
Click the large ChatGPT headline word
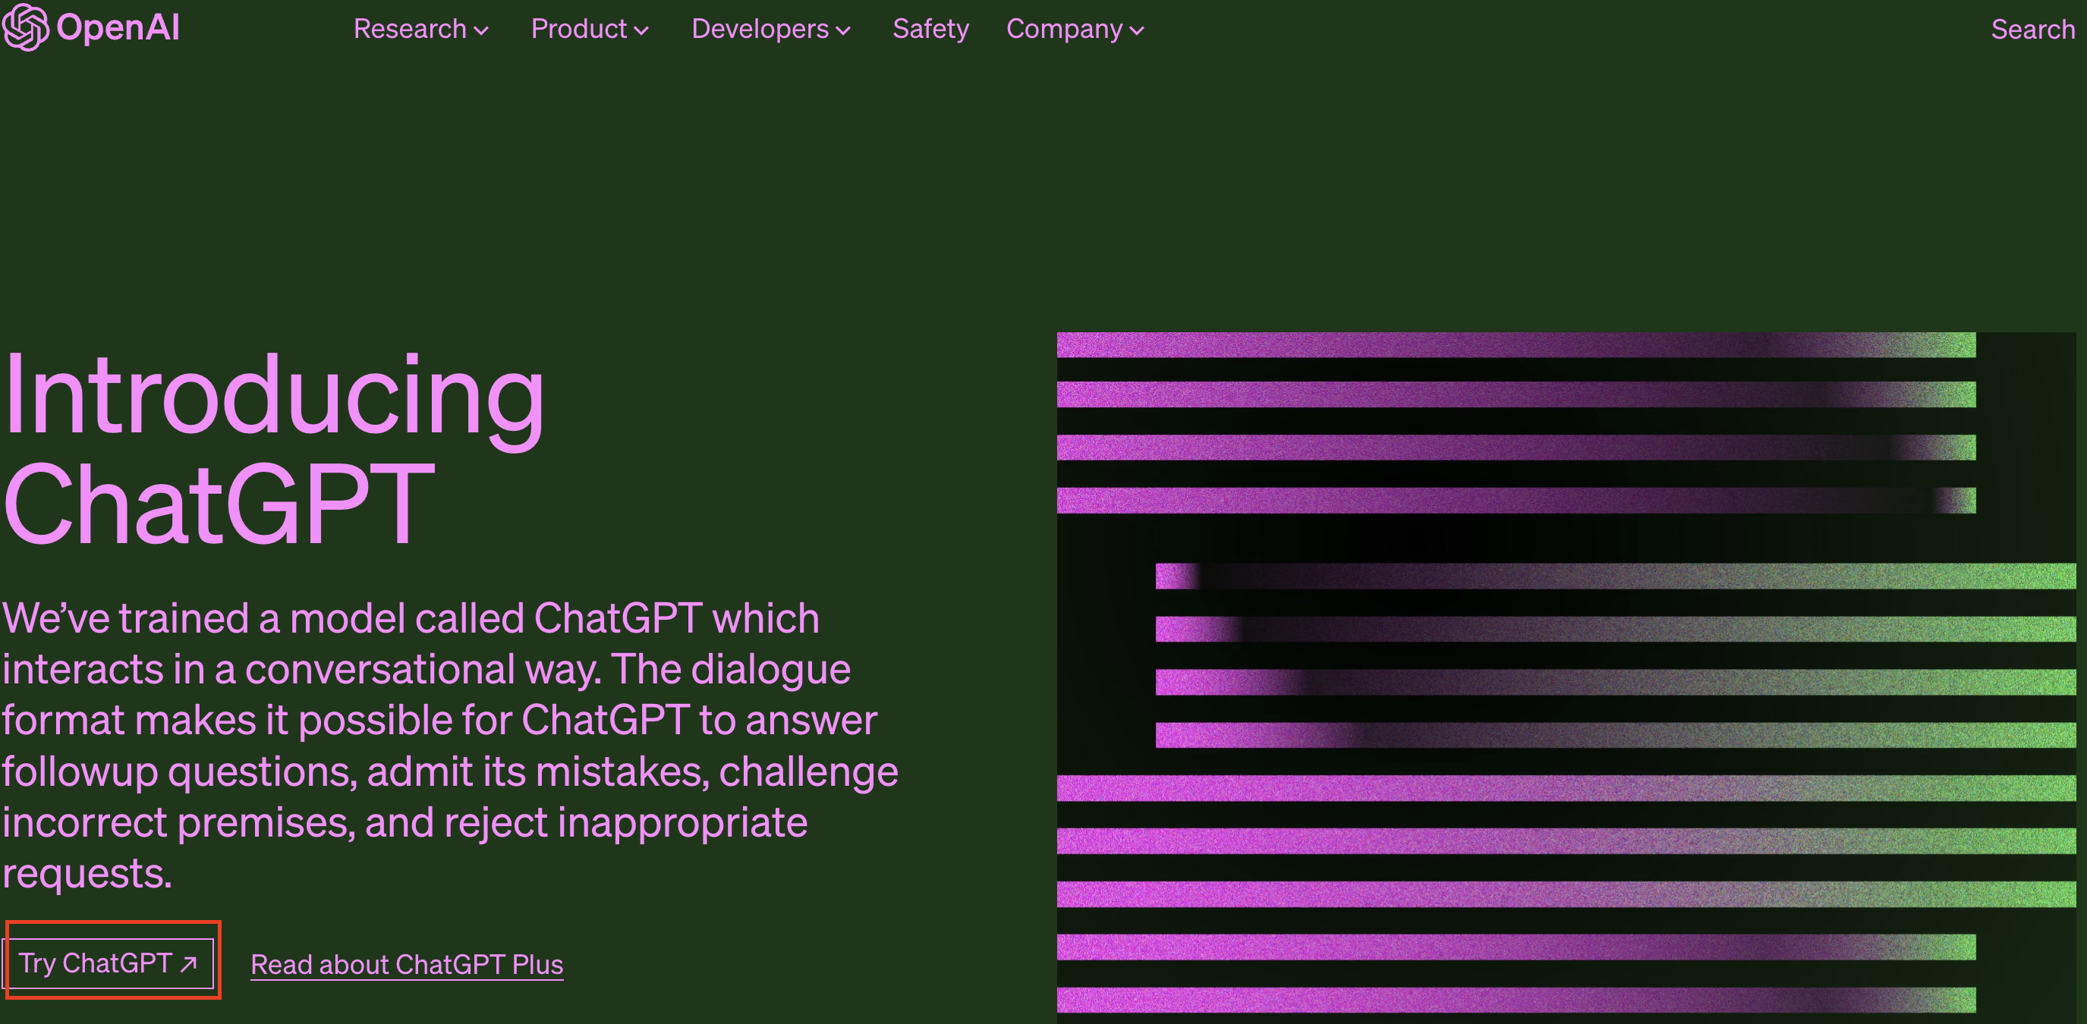pos(219,504)
